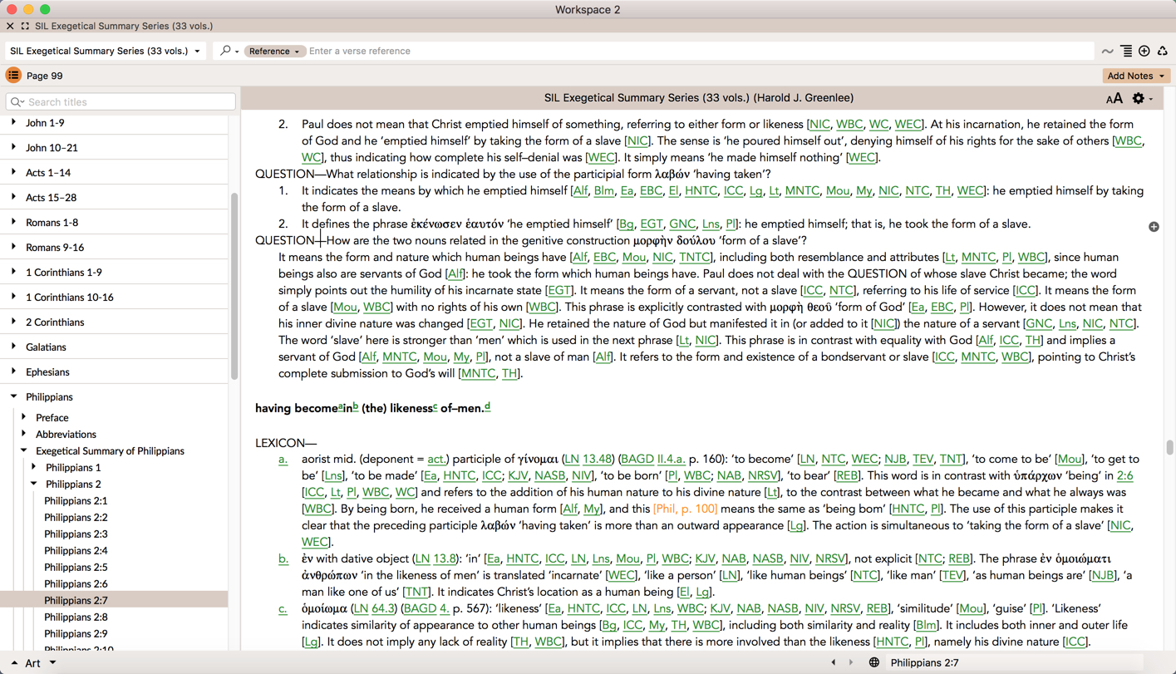This screenshot has width=1176, height=674.
Task: Expand Galatians entry
Action: 14,347
